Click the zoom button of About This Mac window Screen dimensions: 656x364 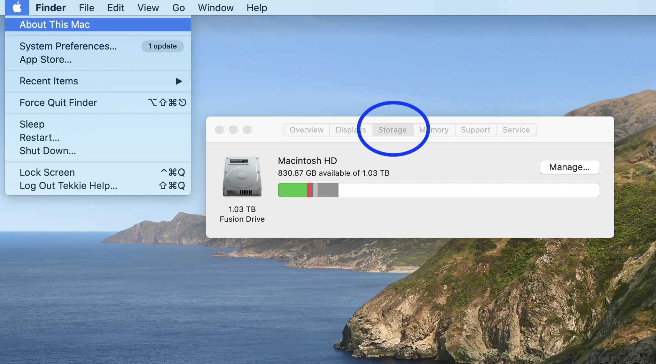247,130
